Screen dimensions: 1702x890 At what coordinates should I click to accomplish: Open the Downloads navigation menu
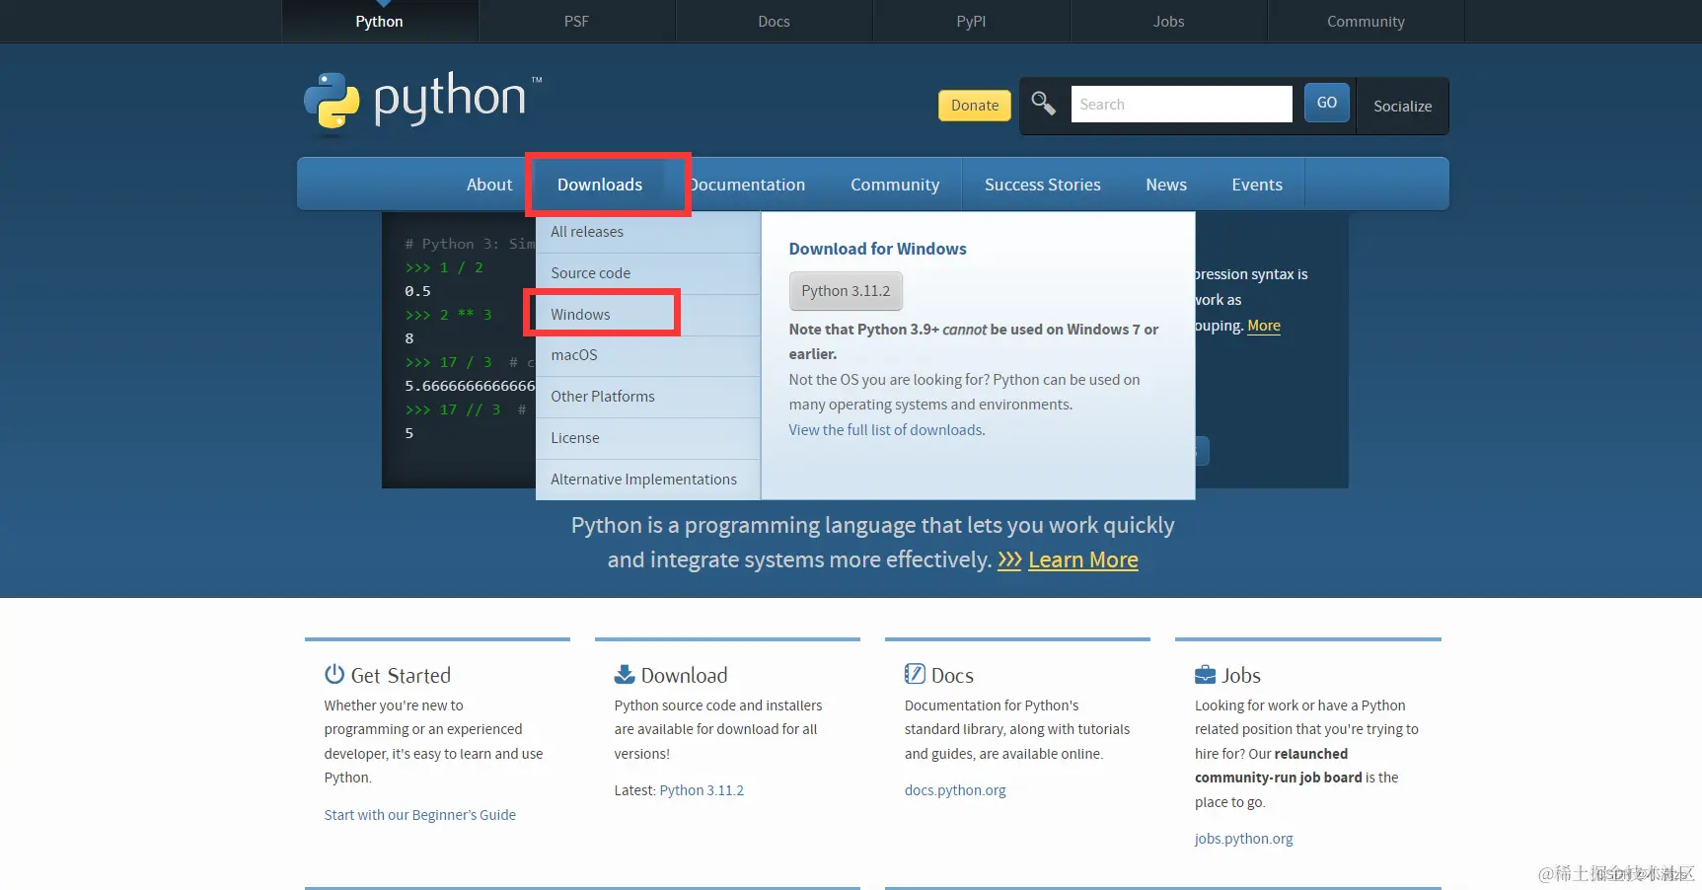(600, 185)
